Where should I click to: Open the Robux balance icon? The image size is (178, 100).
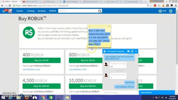pos(160,11)
